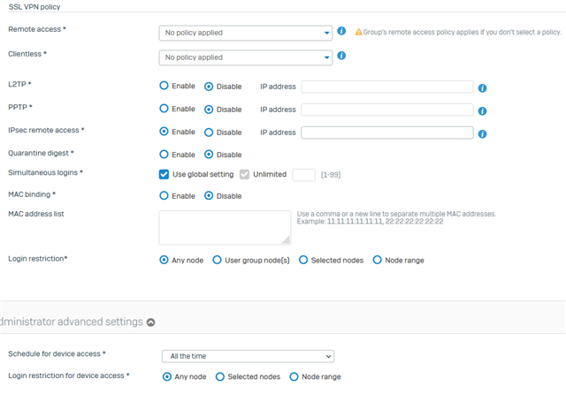Enable L2TP radio option
566x402 pixels.
click(164, 86)
